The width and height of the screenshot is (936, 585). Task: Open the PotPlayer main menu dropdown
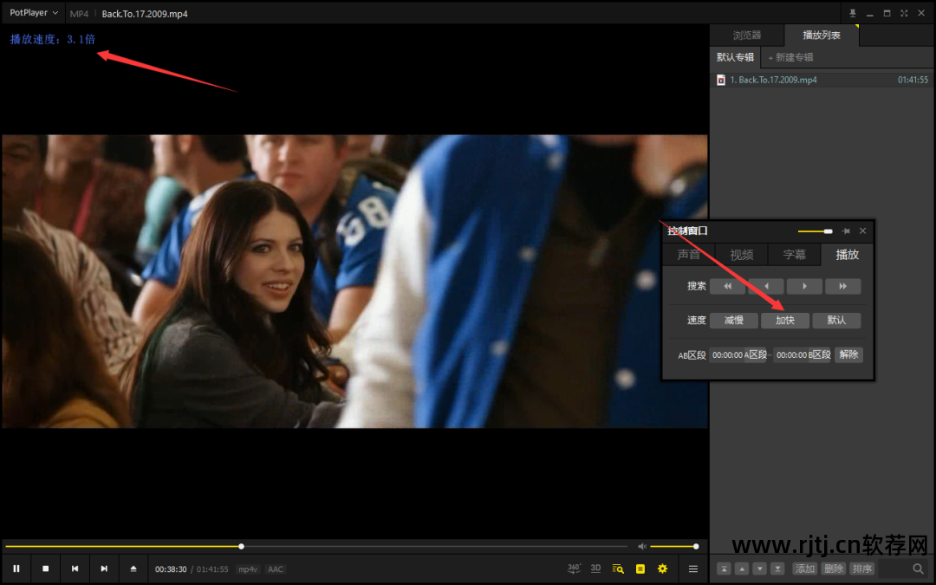pos(34,12)
